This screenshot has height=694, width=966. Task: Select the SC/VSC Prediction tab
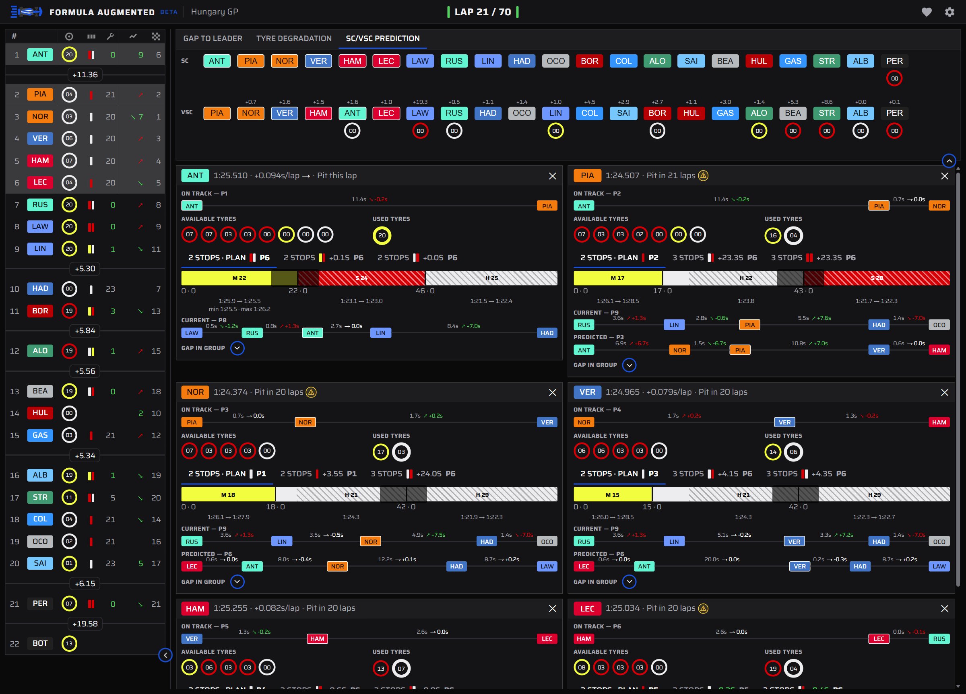pyautogui.click(x=382, y=38)
